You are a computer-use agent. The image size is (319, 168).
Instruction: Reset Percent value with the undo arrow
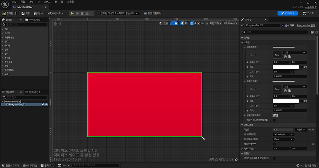(x=310, y=130)
